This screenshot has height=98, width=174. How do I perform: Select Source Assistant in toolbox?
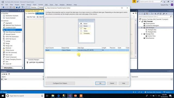pyautogui.click(x=10, y=18)
